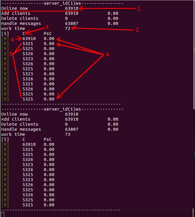This screenshot has width=195, height=217.
Task: Click the red annotation number 3
Action: pos(47,27)
